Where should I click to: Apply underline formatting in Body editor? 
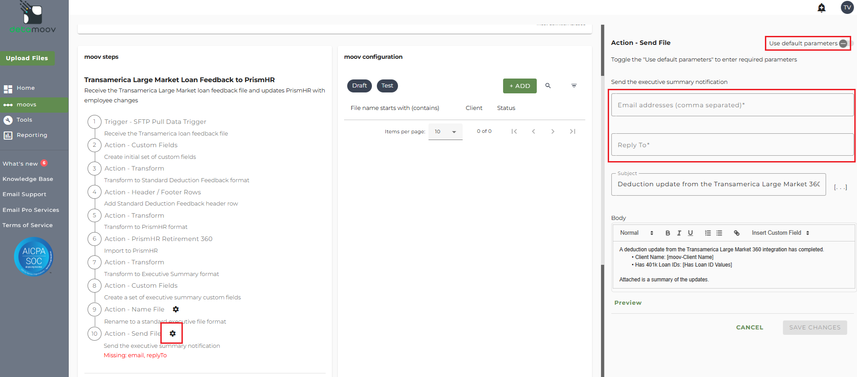pyautogui.click(x=690, y=233)
